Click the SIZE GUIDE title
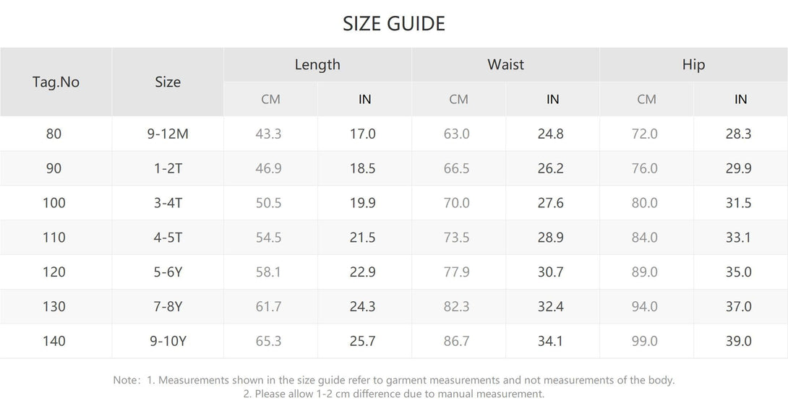 click(x=393, y=24)
